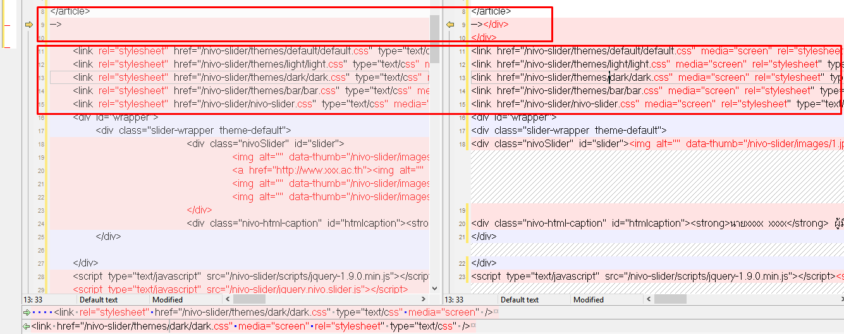844x334 pixels.
Task: Click 'nivo-html-caption' div on left pane line 24
Action: 308,224
